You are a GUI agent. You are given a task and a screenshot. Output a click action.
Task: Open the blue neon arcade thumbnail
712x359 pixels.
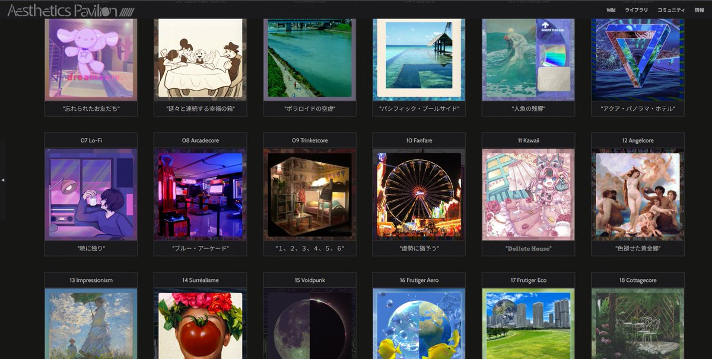pyautogui.click(x=200, y=194)
